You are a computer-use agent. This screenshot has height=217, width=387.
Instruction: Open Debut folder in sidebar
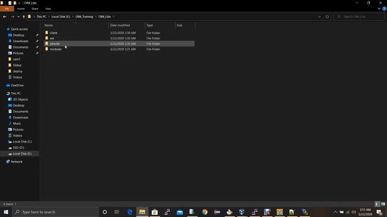click(17, 65)
